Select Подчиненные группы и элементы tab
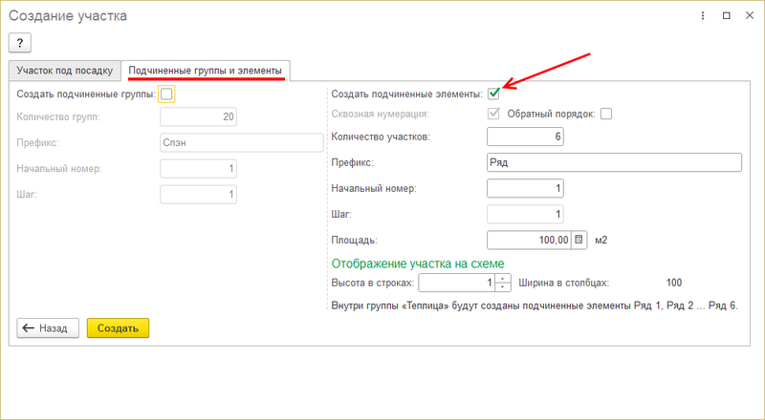Viewport: 765px width, 420px height. pyautogui.click(x=206, y=71)
